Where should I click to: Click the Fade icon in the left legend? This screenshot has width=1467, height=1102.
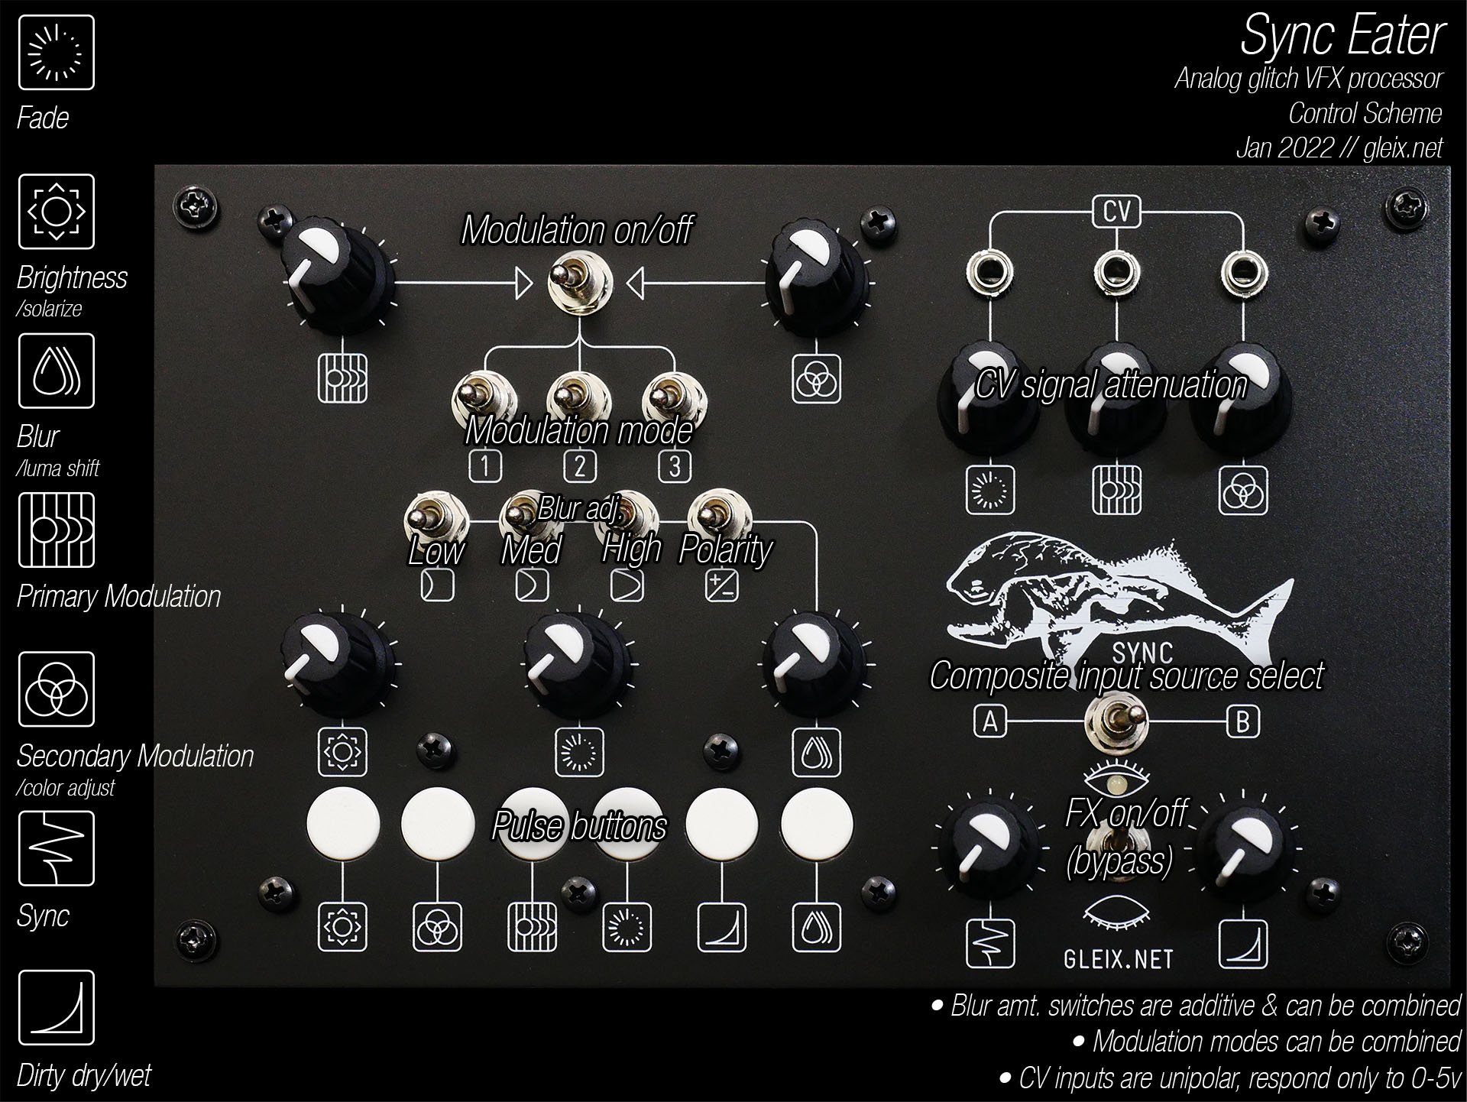point(57,53)
